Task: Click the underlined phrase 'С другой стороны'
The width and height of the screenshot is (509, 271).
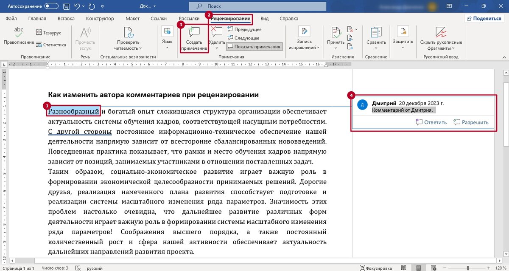Action: [80, 131]
